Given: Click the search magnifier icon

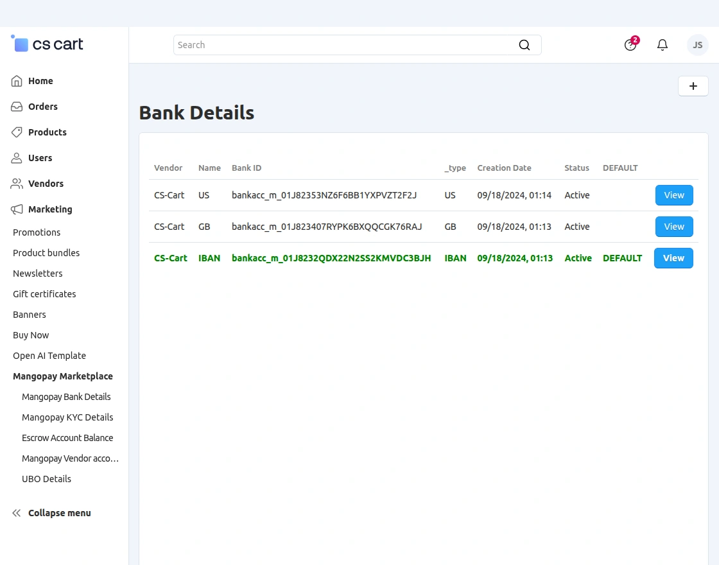Looking at the screenshot, I should pyautogui.click(x=524, y=45).
